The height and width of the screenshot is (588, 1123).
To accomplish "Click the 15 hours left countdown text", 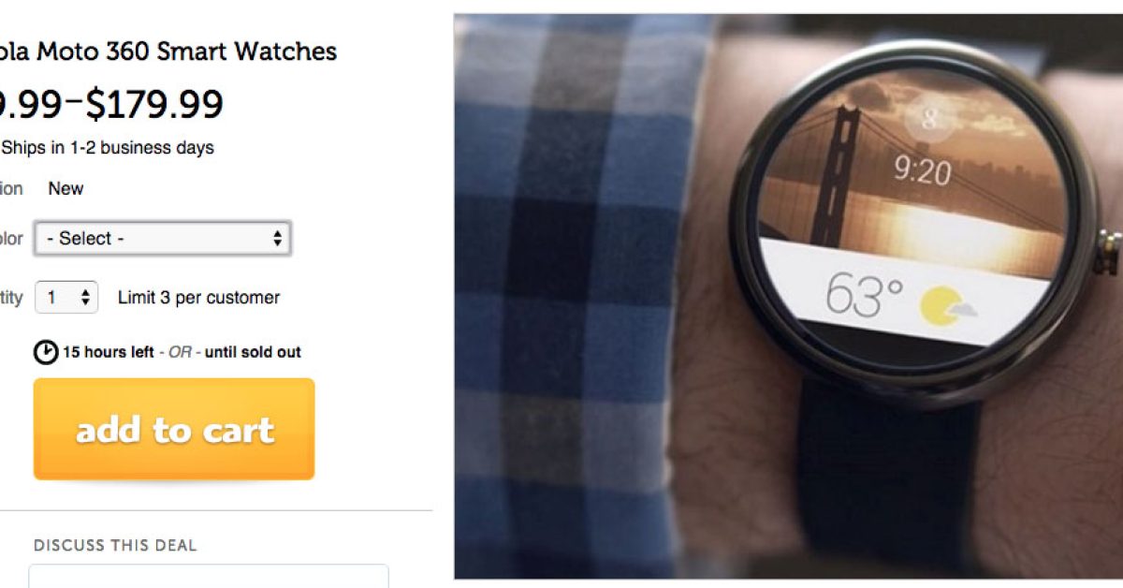I will [x=109, y=353].
